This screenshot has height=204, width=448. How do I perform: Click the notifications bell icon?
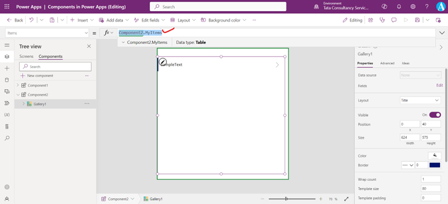tap(399, 7)
